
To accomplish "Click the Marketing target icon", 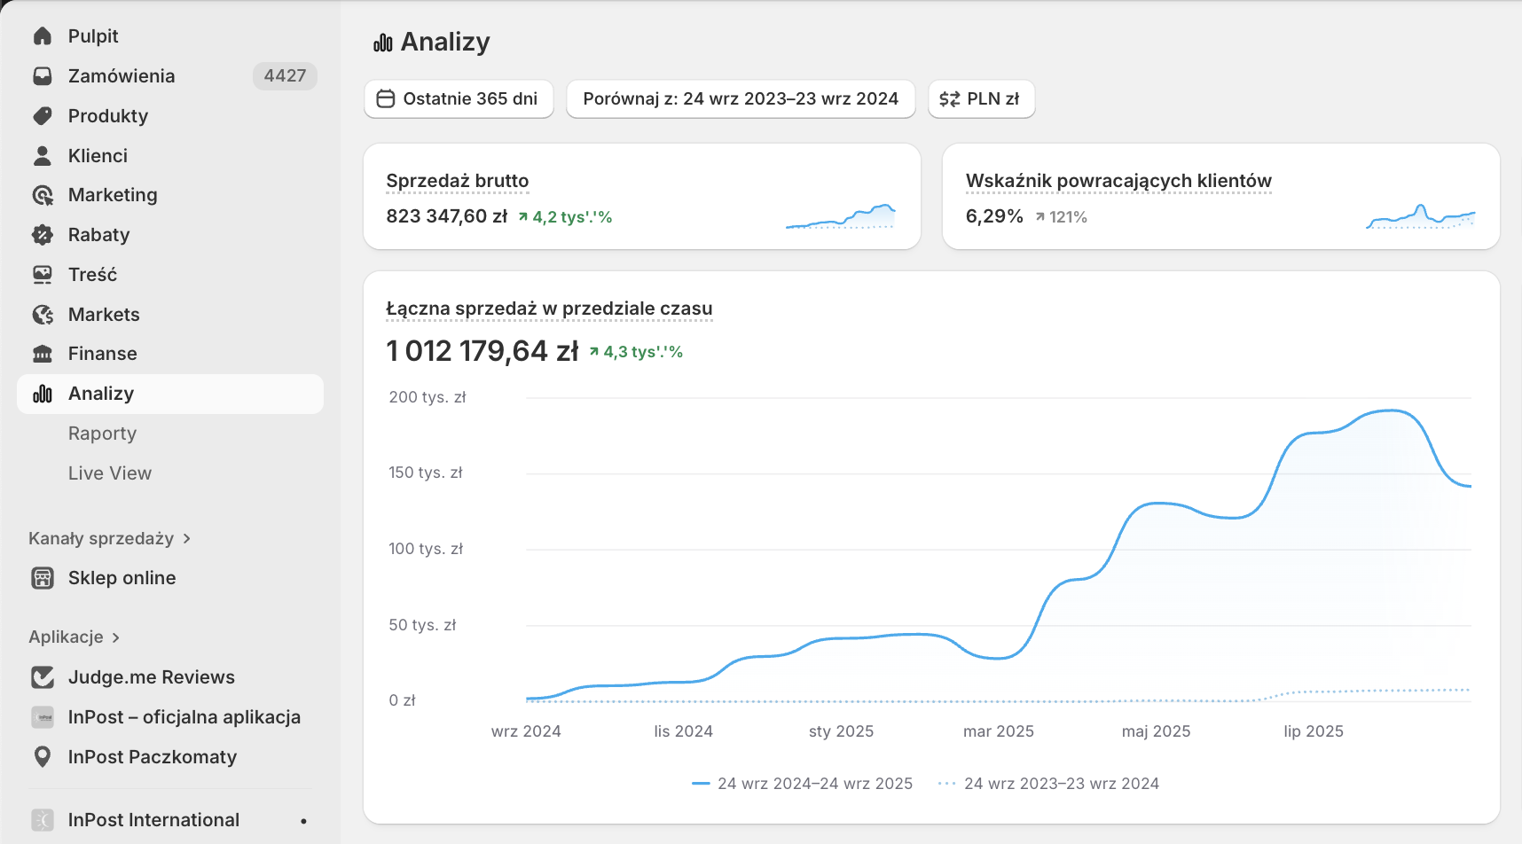I will [43, 195].
